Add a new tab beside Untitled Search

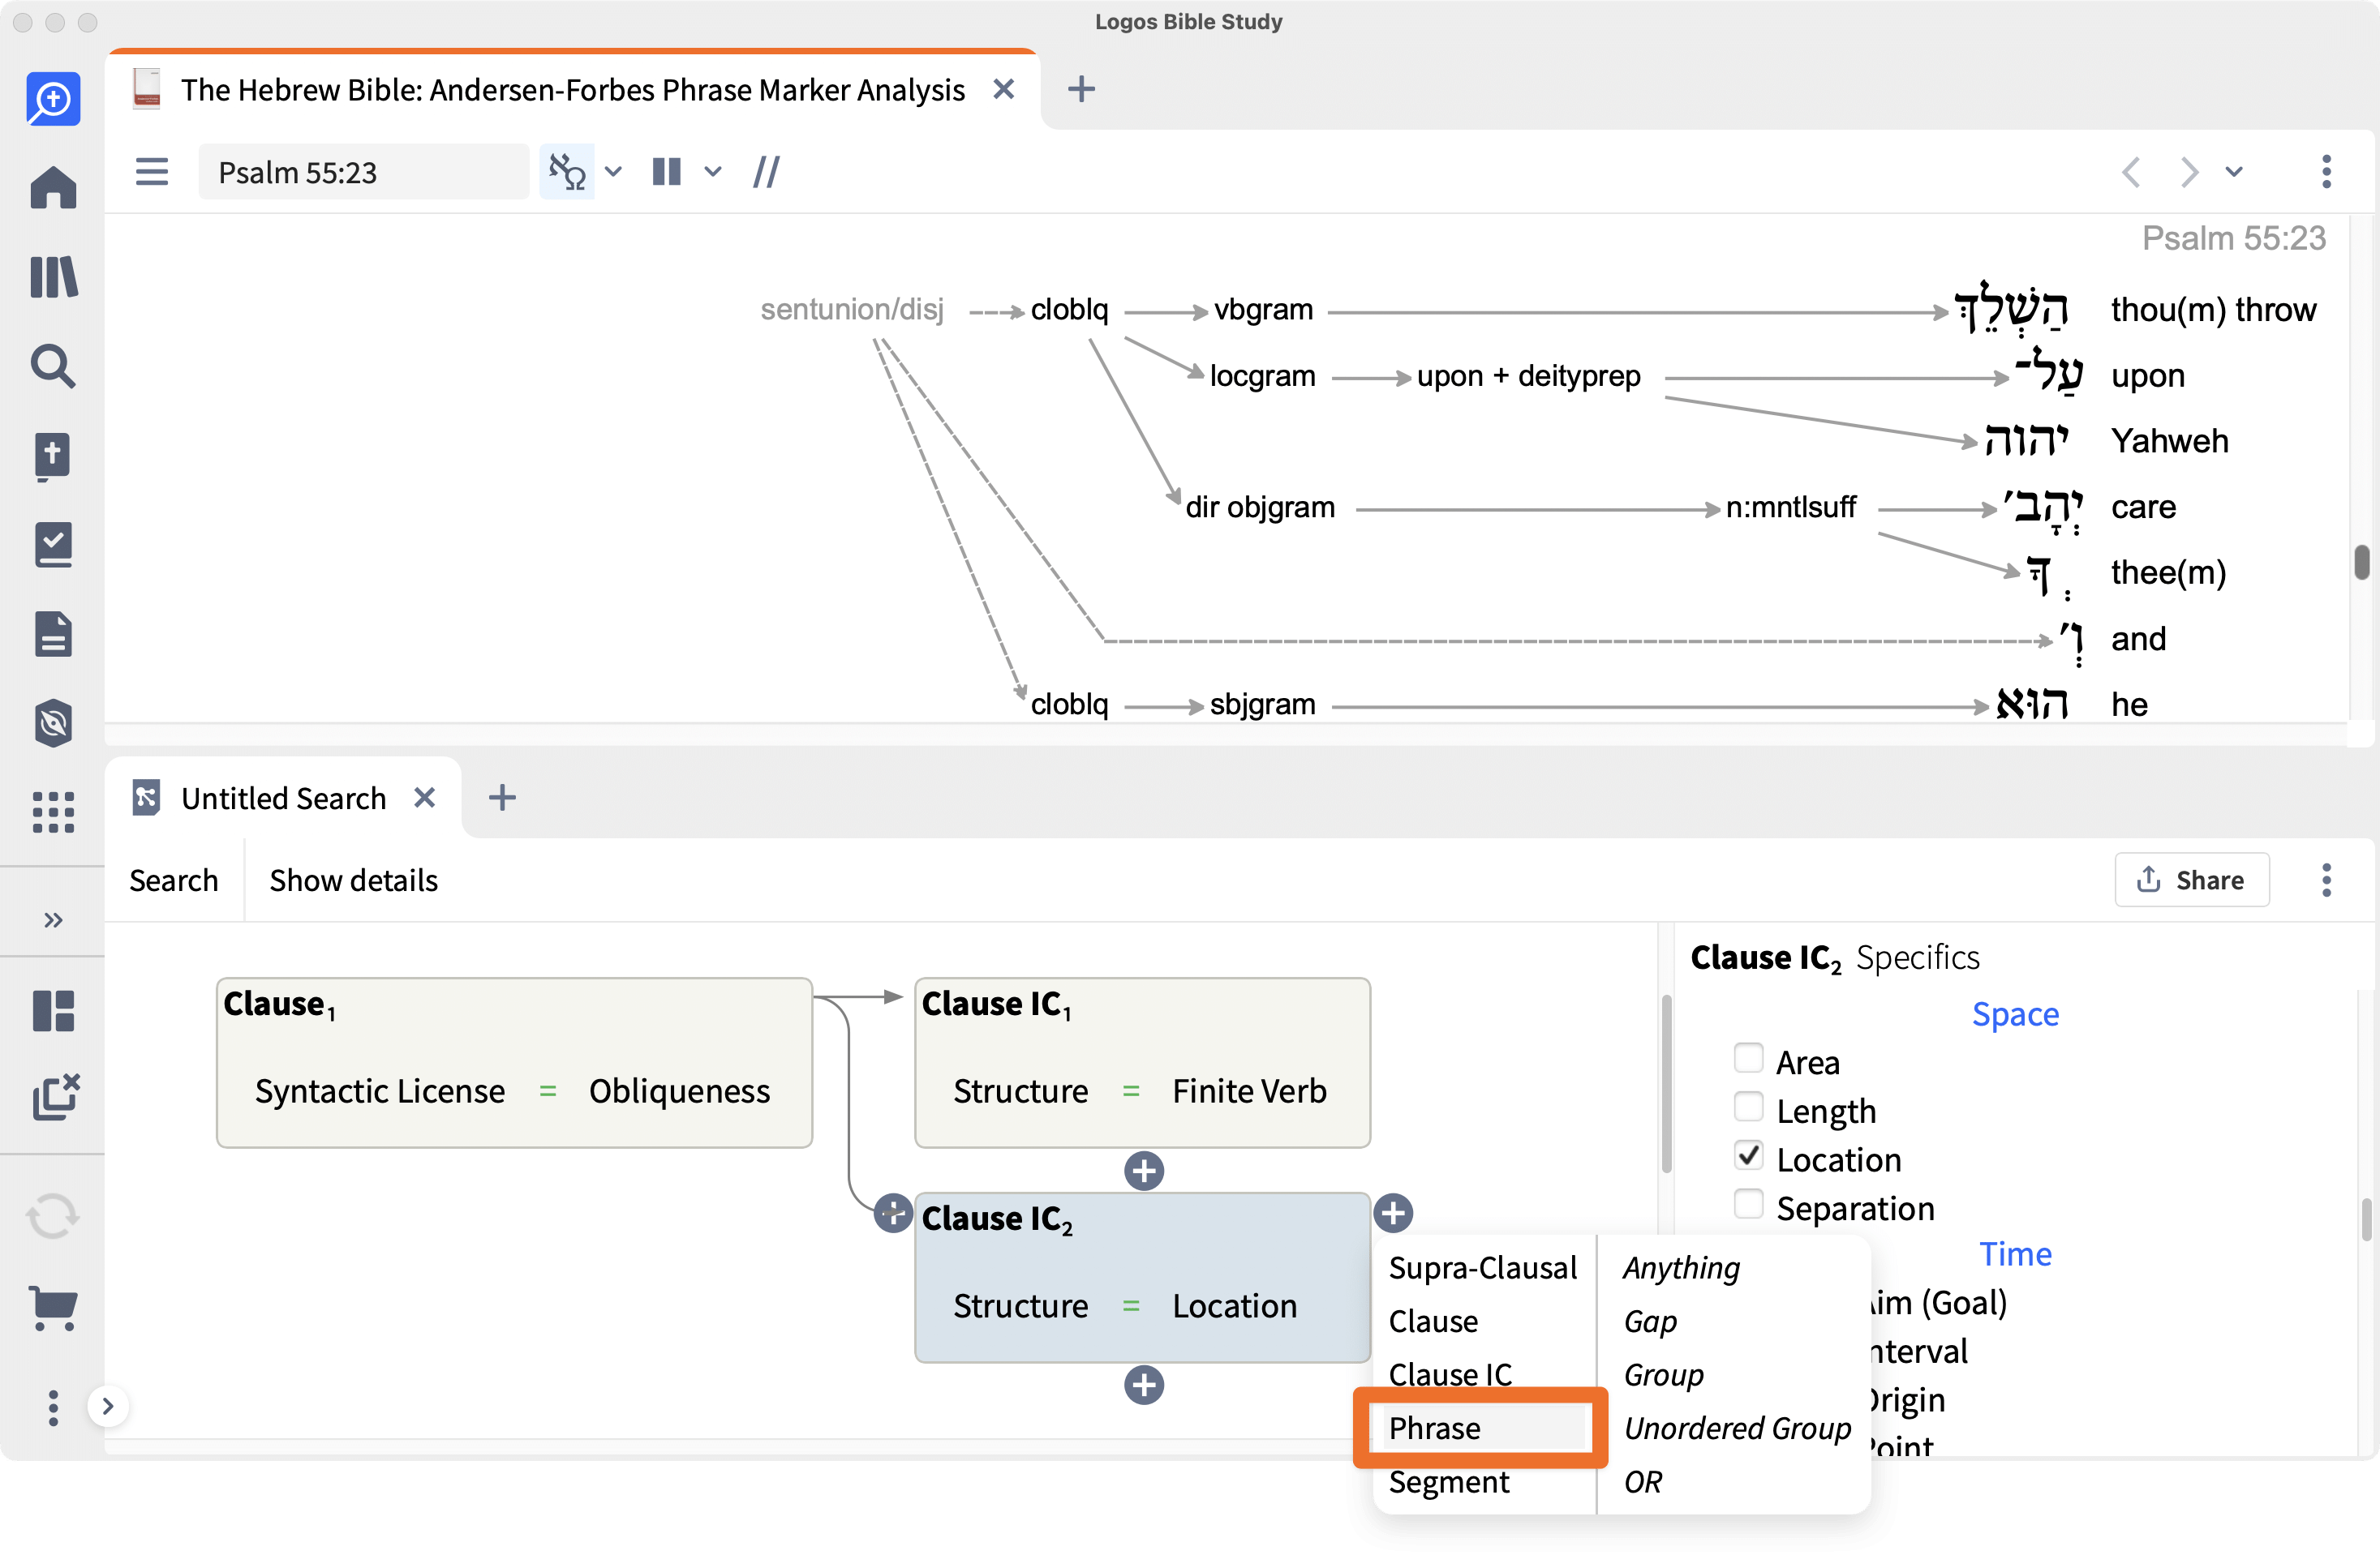tap(502, 798)
